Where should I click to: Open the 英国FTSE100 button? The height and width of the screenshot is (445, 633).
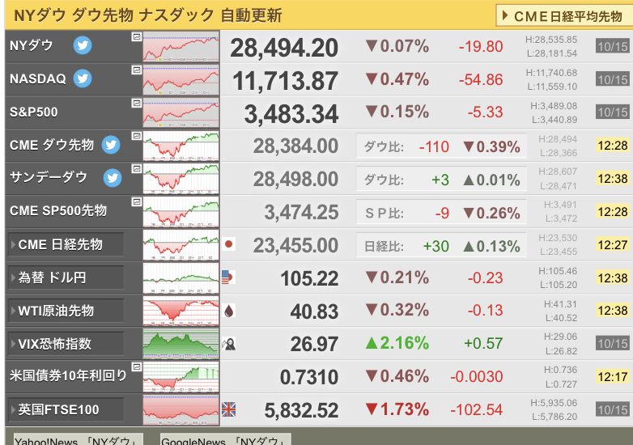pyautogui.click(x=66, y=409)
